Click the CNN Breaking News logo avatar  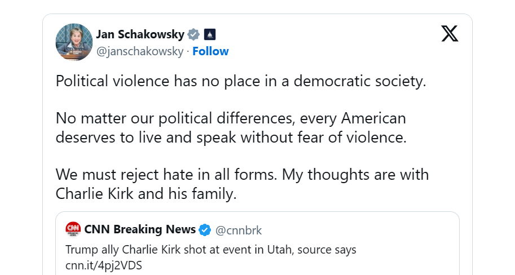point(73,229)
